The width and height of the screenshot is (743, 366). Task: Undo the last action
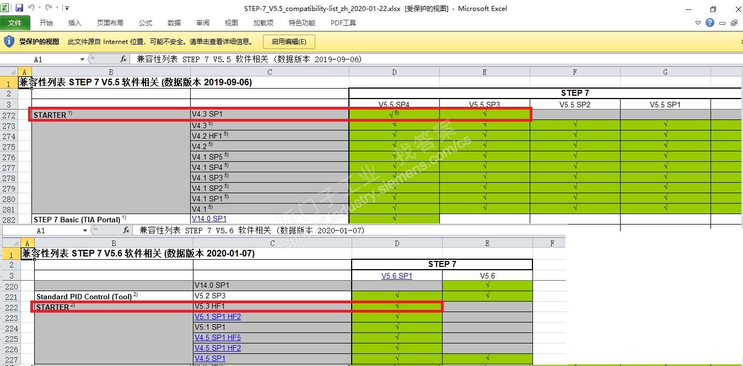point(31,8)
